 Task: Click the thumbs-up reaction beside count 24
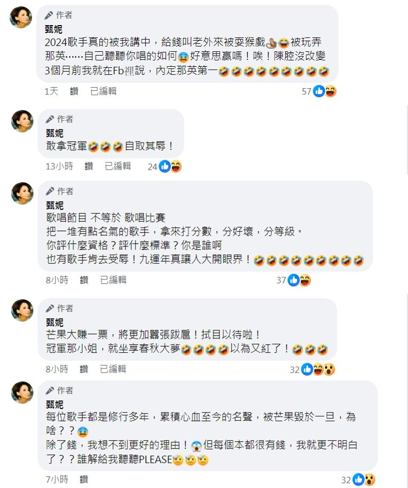click(164, 167)
